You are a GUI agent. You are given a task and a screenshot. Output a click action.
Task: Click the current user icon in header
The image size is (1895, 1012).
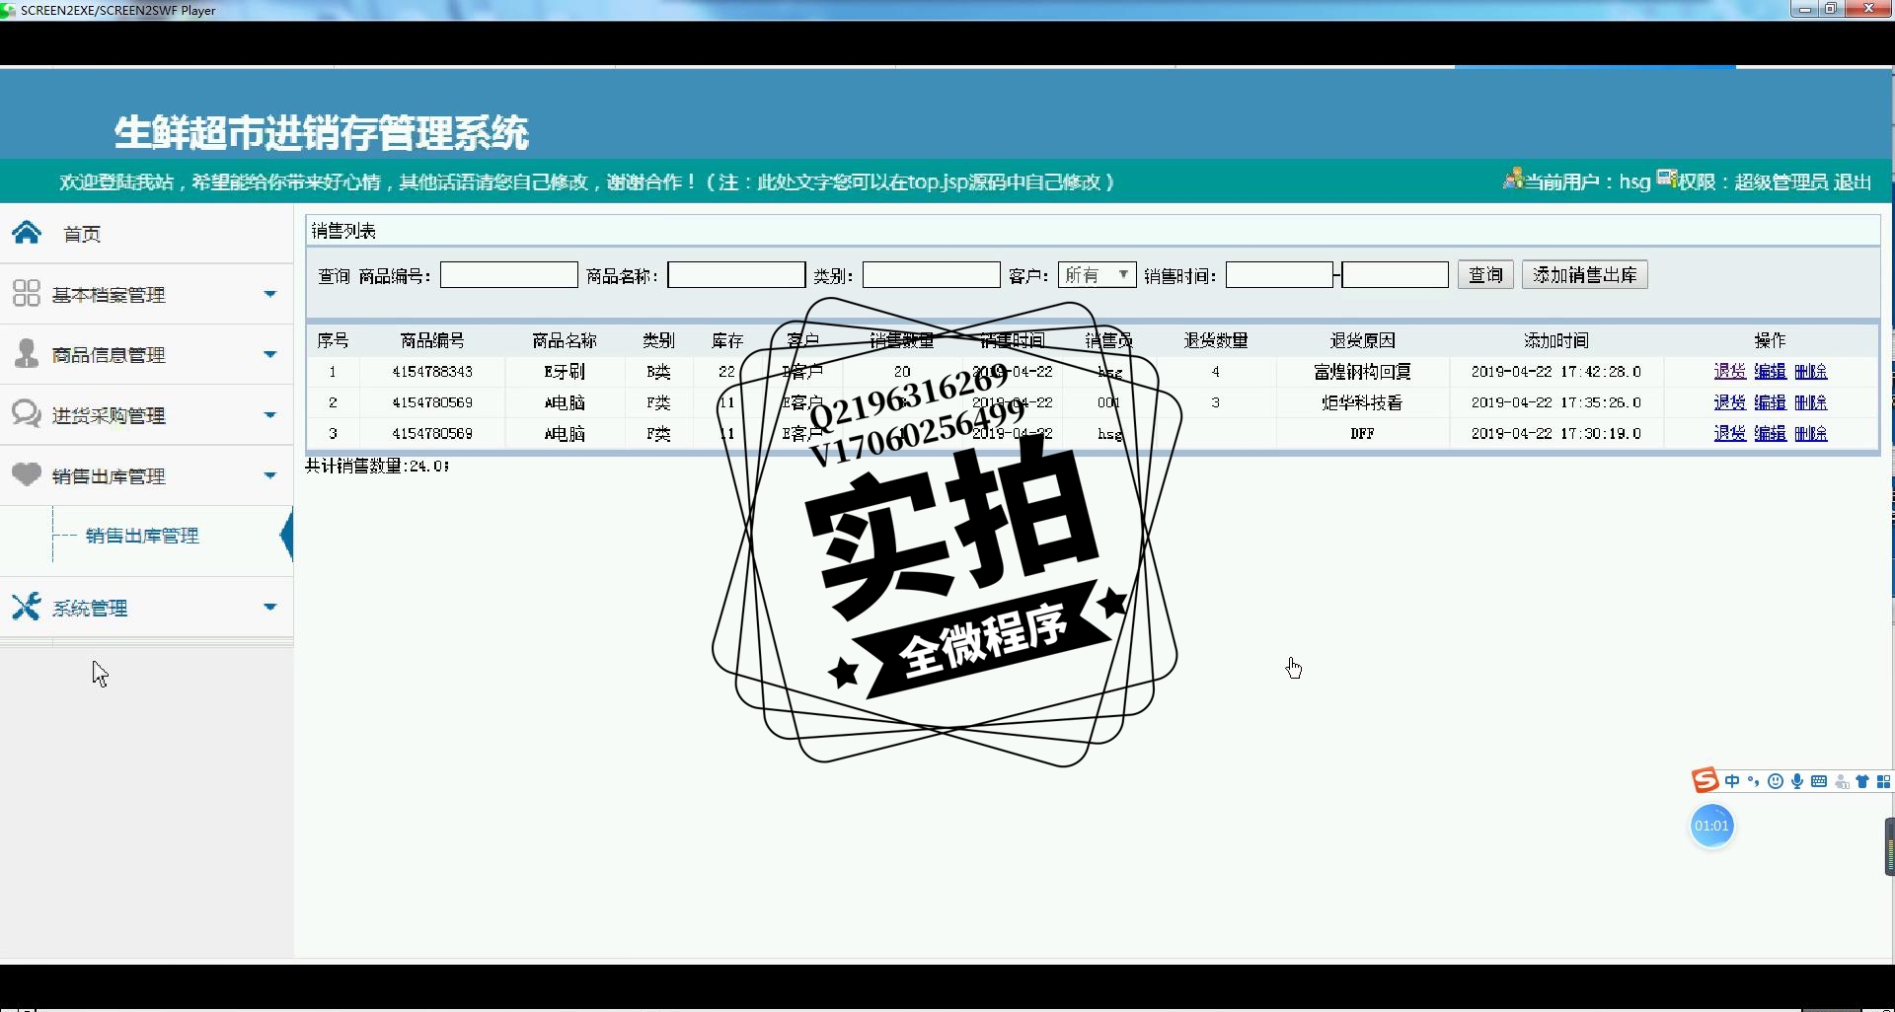coord(1513,179)
